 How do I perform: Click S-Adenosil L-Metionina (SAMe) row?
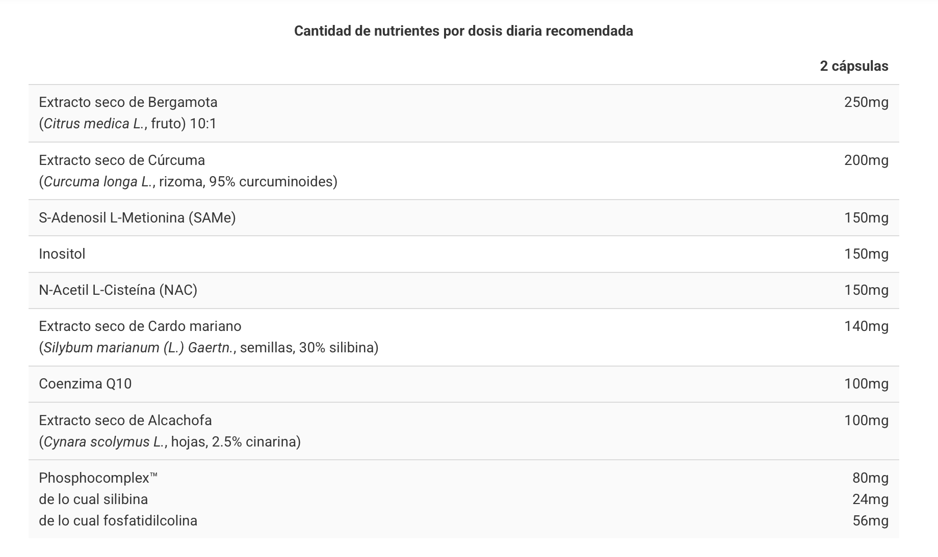click(x=463, y=218)
